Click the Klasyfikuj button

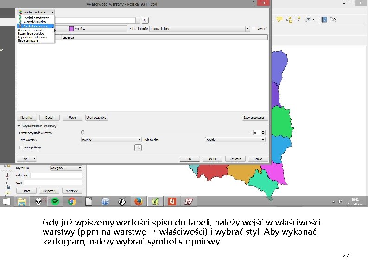26,117
